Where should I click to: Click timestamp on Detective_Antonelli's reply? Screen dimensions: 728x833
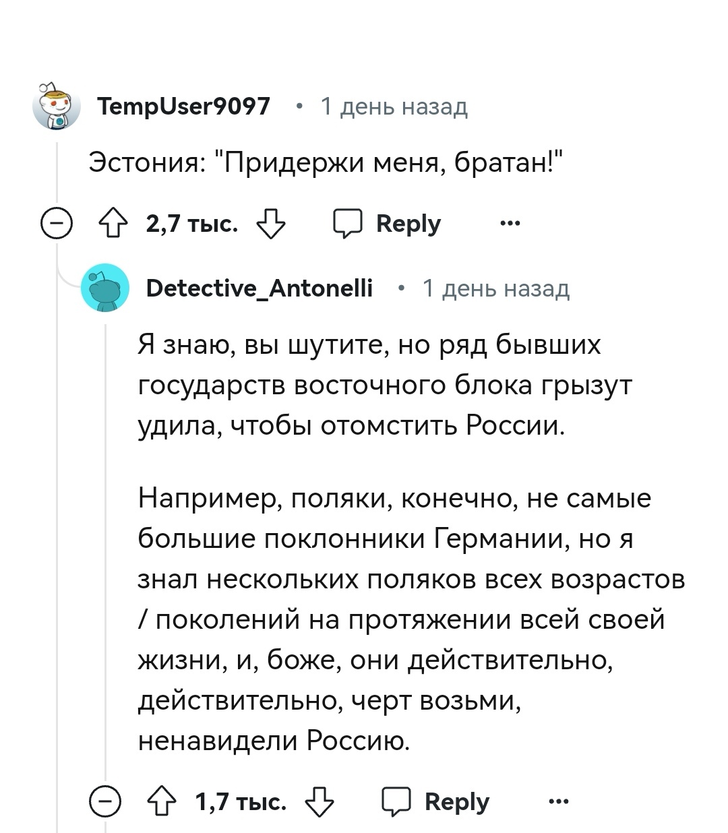(x=495, y=288)
